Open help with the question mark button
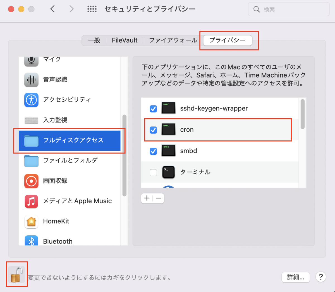 pyautogui.click(x=321, y=277)
